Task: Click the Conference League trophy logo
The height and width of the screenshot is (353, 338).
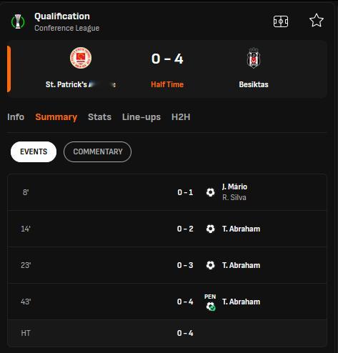Action: [x=18, y=21]
